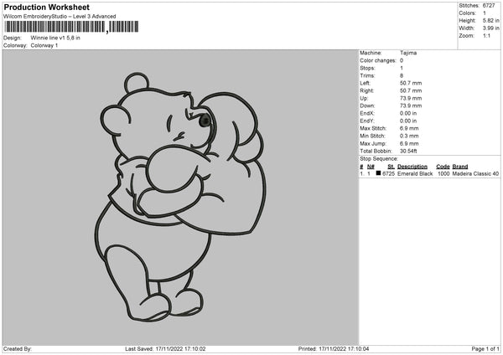This screenshot has height=355, width=503.
Task: Click the Wilcom EmbroideryStudio – Level 3 Advanced text
Action: tap(60, 17)
